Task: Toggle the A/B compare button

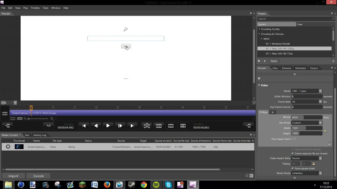Action: pyautogui.click(x=49, y=126)
